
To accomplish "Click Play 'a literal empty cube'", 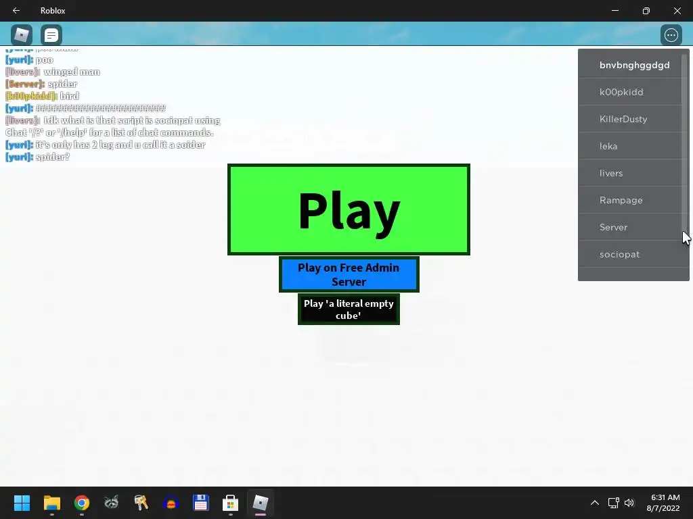I will tap(349, 310).
